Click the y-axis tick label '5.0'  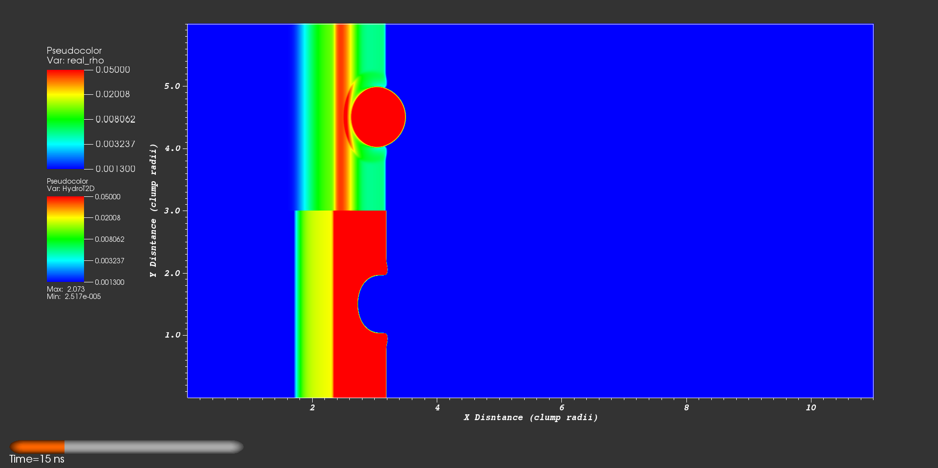(172, 86)
